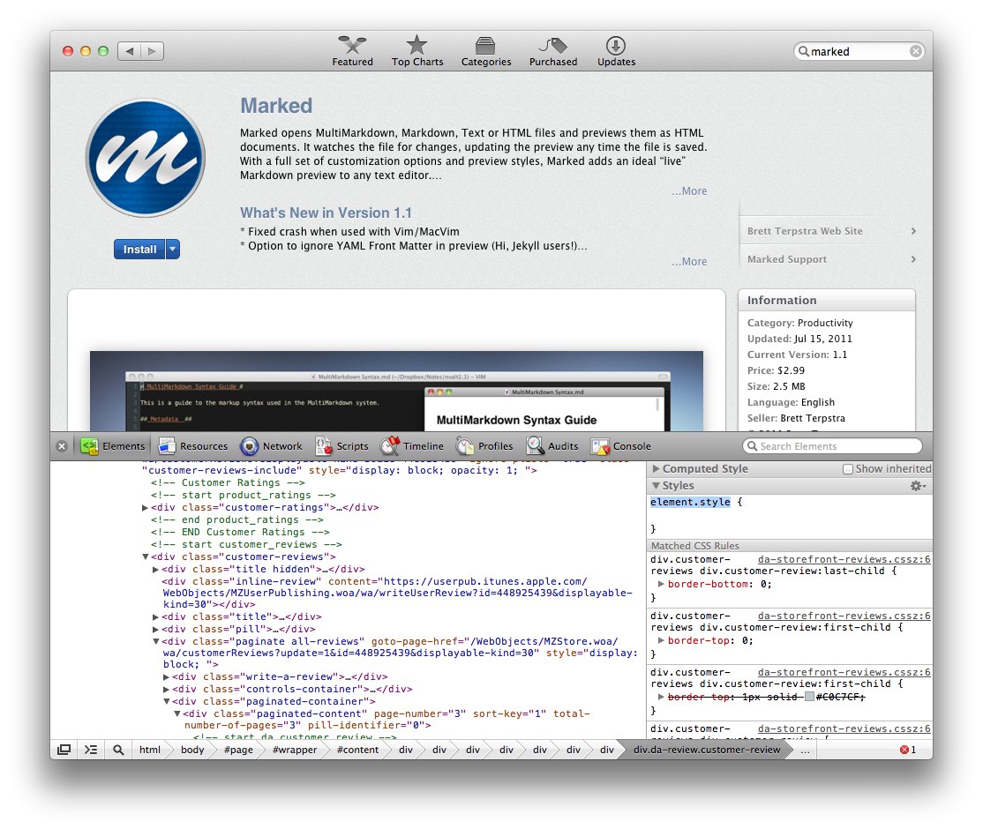Click the #C0C7CF border color swatch
Viewport: 983px width, 829px height.
(x=809, y=697)
